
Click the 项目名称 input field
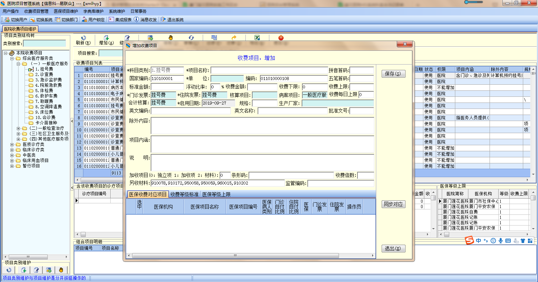(x=269, y=70)
